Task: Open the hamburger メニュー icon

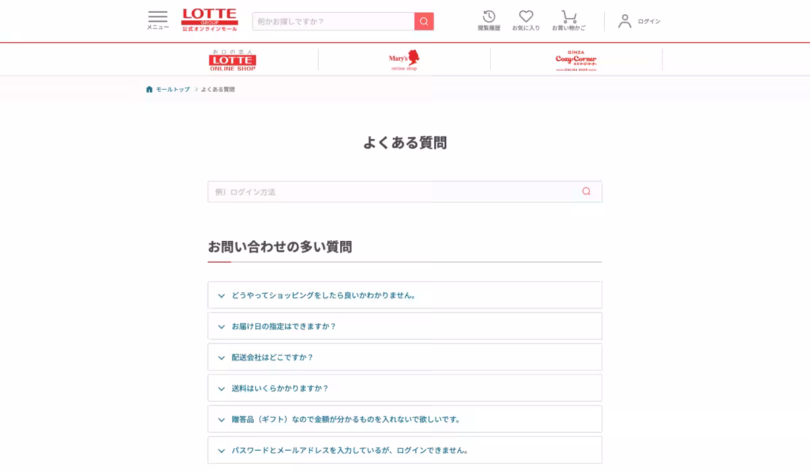Action: pyautogui.click(x=158, y=20)
